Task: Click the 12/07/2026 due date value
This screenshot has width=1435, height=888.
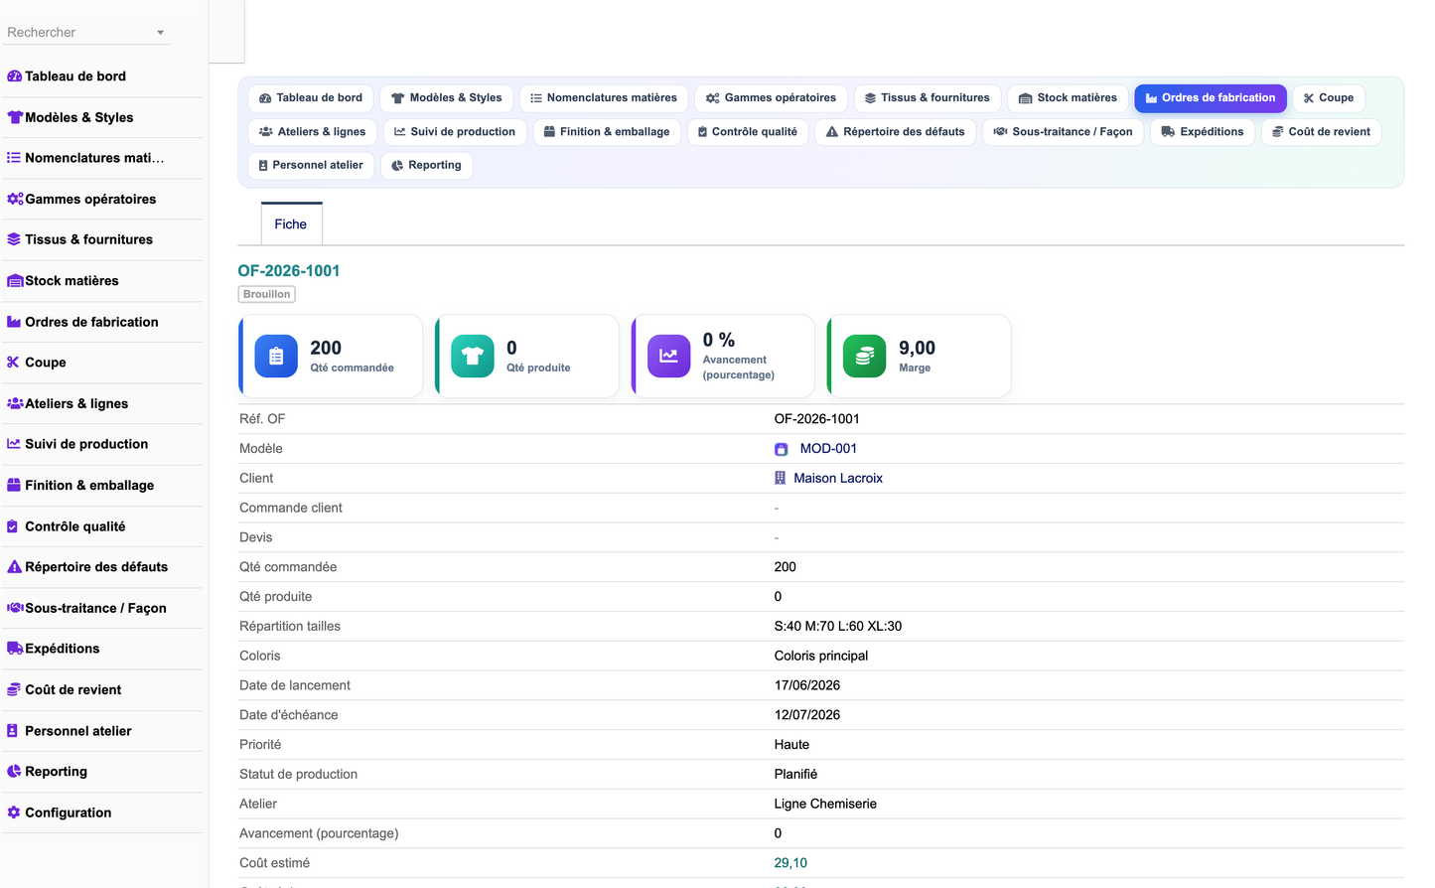Action: coord(807,715)
